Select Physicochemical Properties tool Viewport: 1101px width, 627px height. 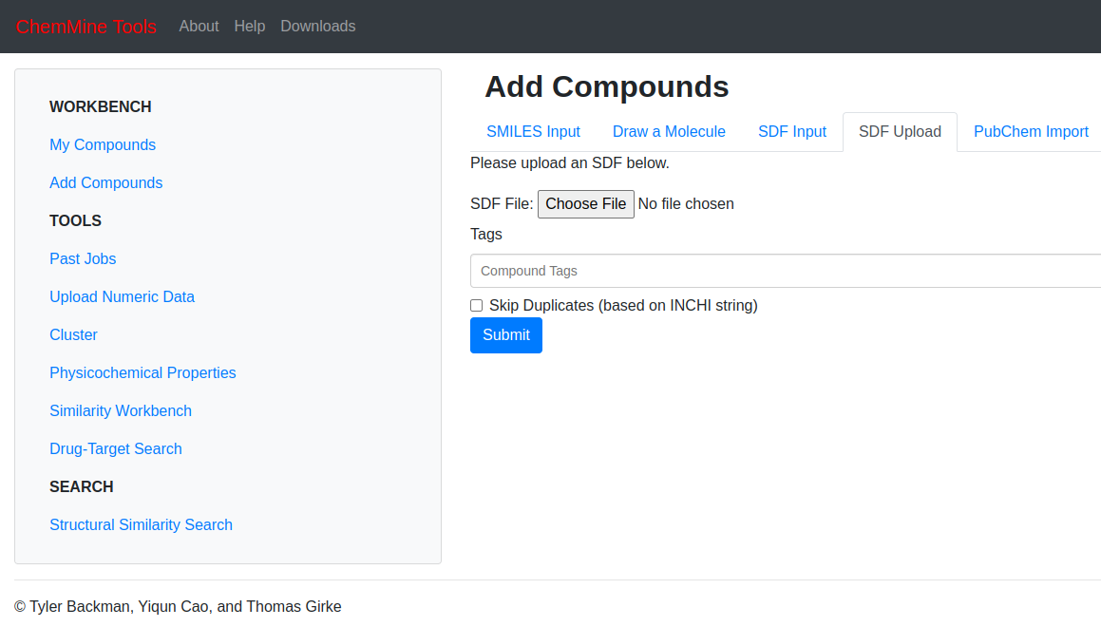pyautogui.click(x=142, y=372)
